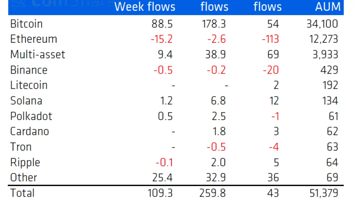Select the Ethereum row label
355x199 pixels.
click(33, 39)
